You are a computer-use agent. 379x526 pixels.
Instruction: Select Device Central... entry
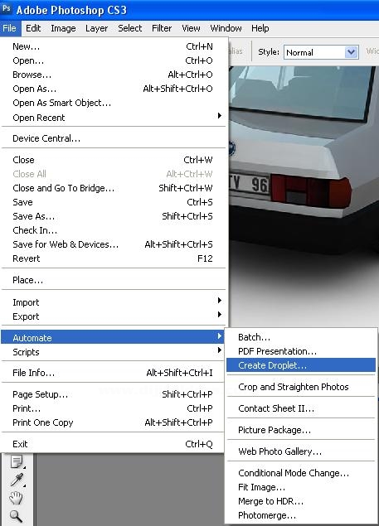[113, 138]
